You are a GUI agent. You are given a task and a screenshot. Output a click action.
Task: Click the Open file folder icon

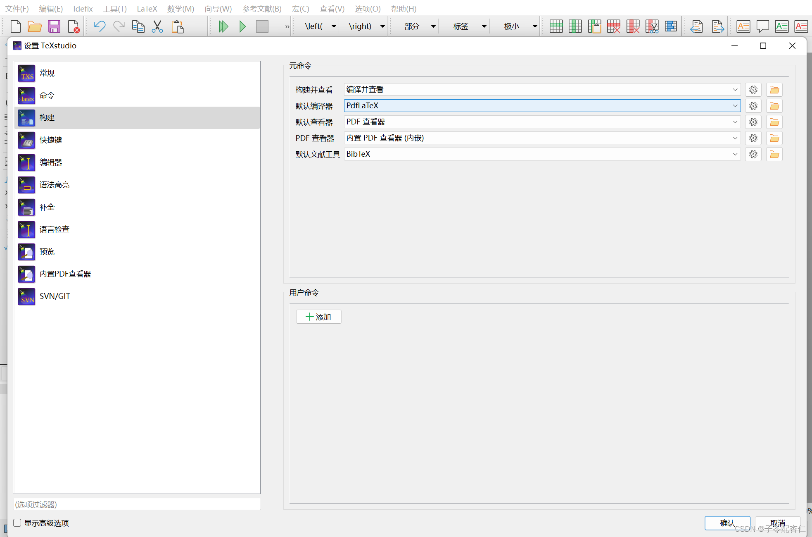(x=35, y=26)
